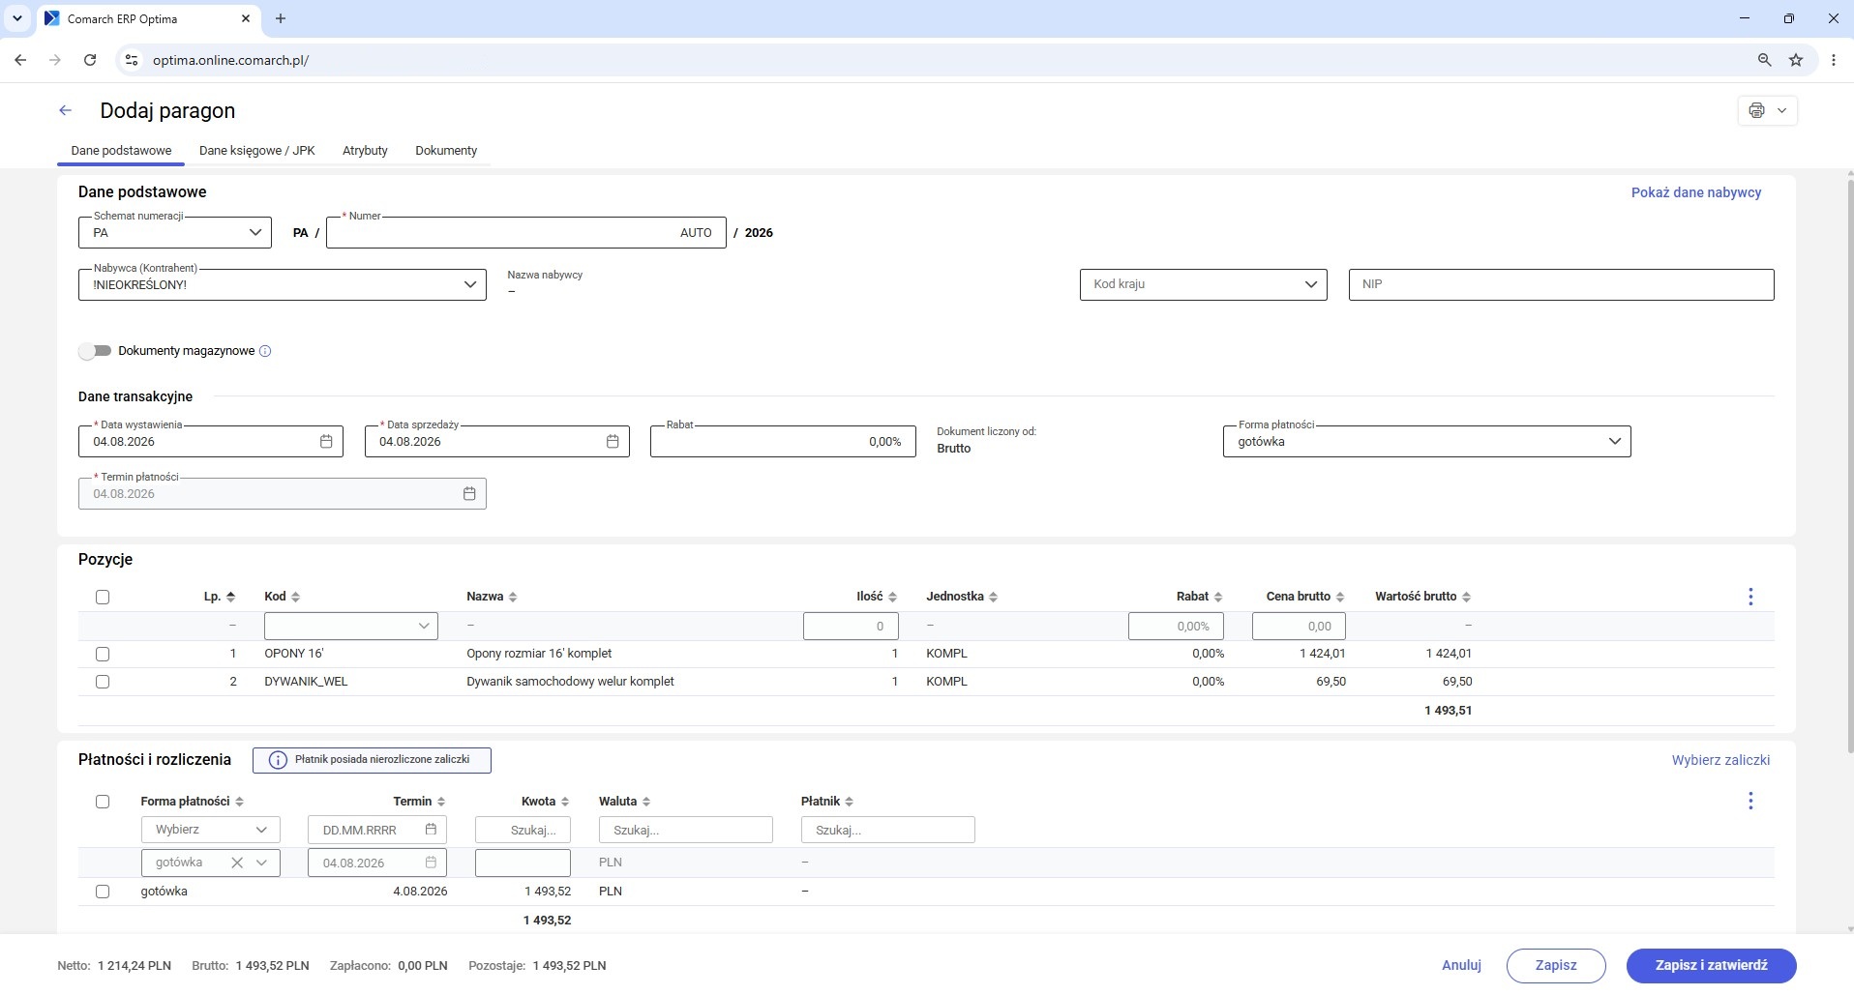Open calendar in Termin filter DD.MM.RRRR
1854x995 pixels.
[x=431, y=830]
